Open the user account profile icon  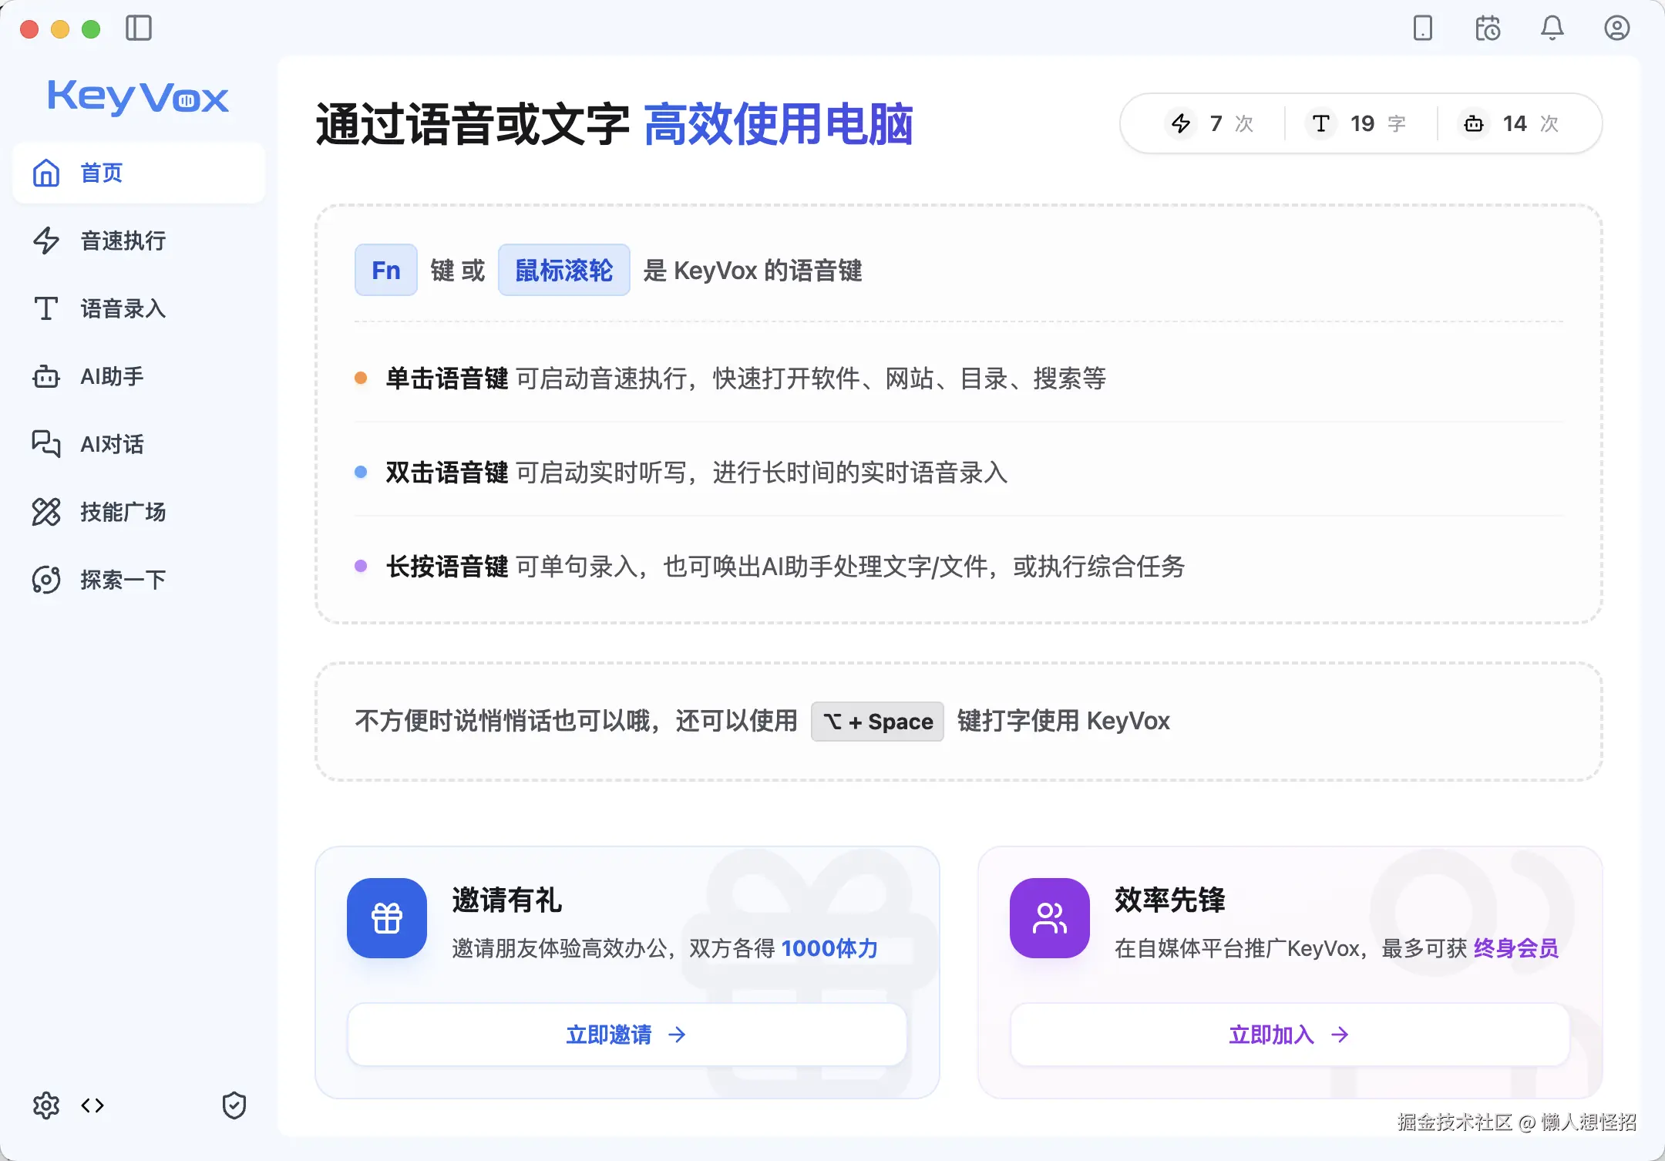[1616, 29]
